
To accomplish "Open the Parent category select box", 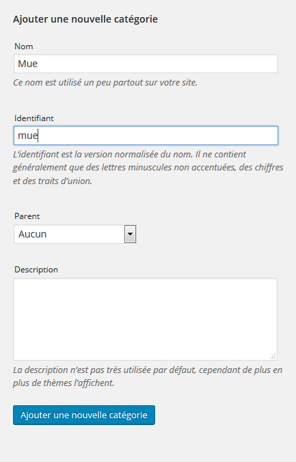I will [x=75, y=234].
